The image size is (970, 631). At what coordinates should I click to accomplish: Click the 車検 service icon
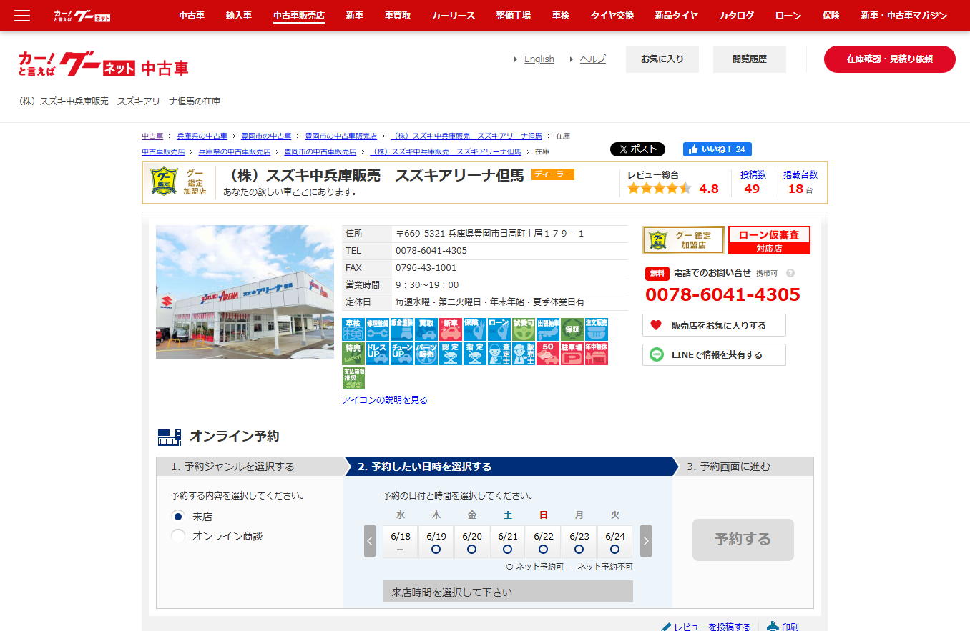[x=353, y=329]
